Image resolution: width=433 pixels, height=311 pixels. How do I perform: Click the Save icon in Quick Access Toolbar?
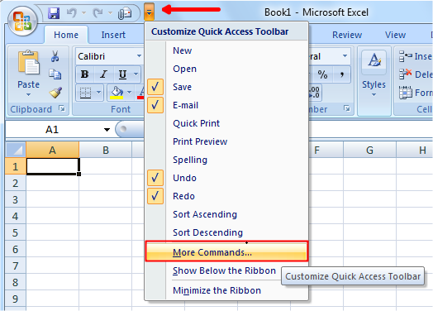[54, 13]
